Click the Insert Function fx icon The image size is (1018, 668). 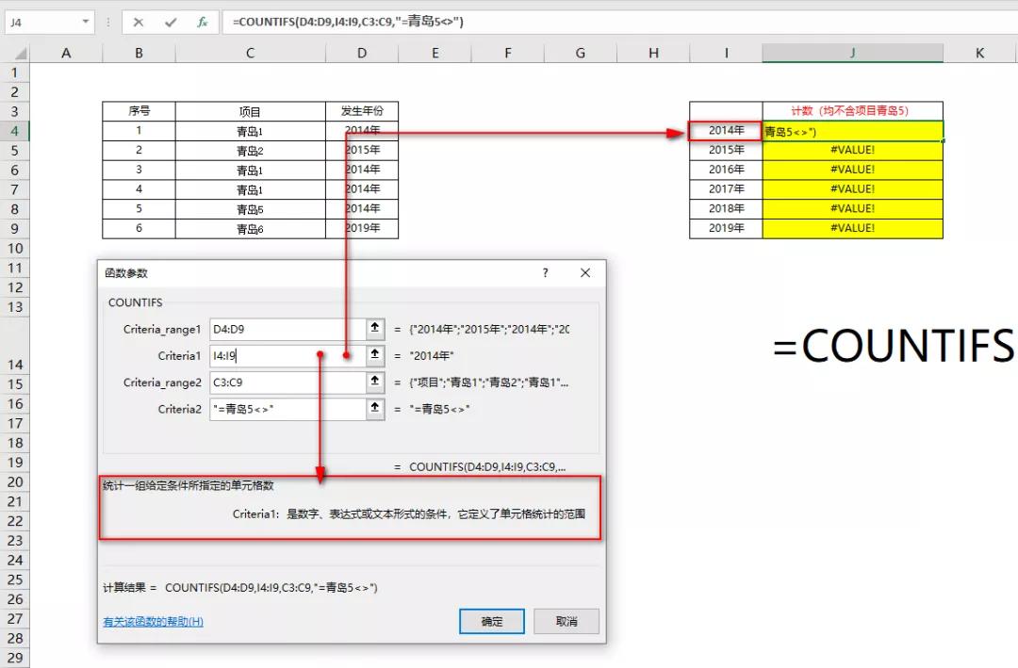point(201,21)
